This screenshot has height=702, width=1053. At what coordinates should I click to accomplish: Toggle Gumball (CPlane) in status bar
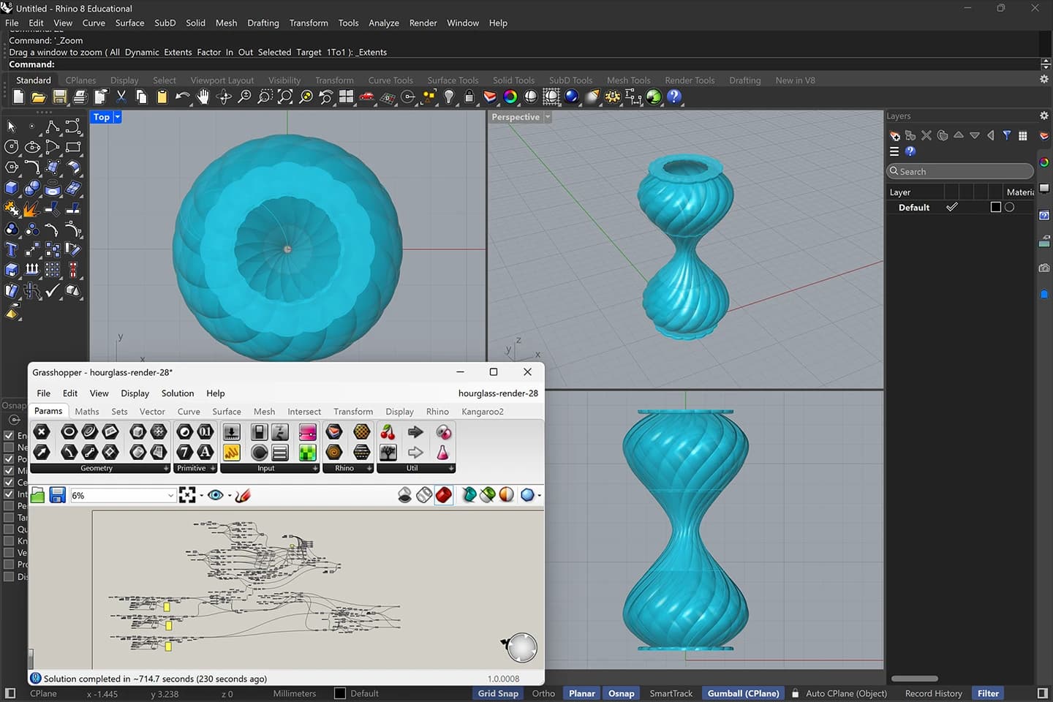[x=743, y=693]
